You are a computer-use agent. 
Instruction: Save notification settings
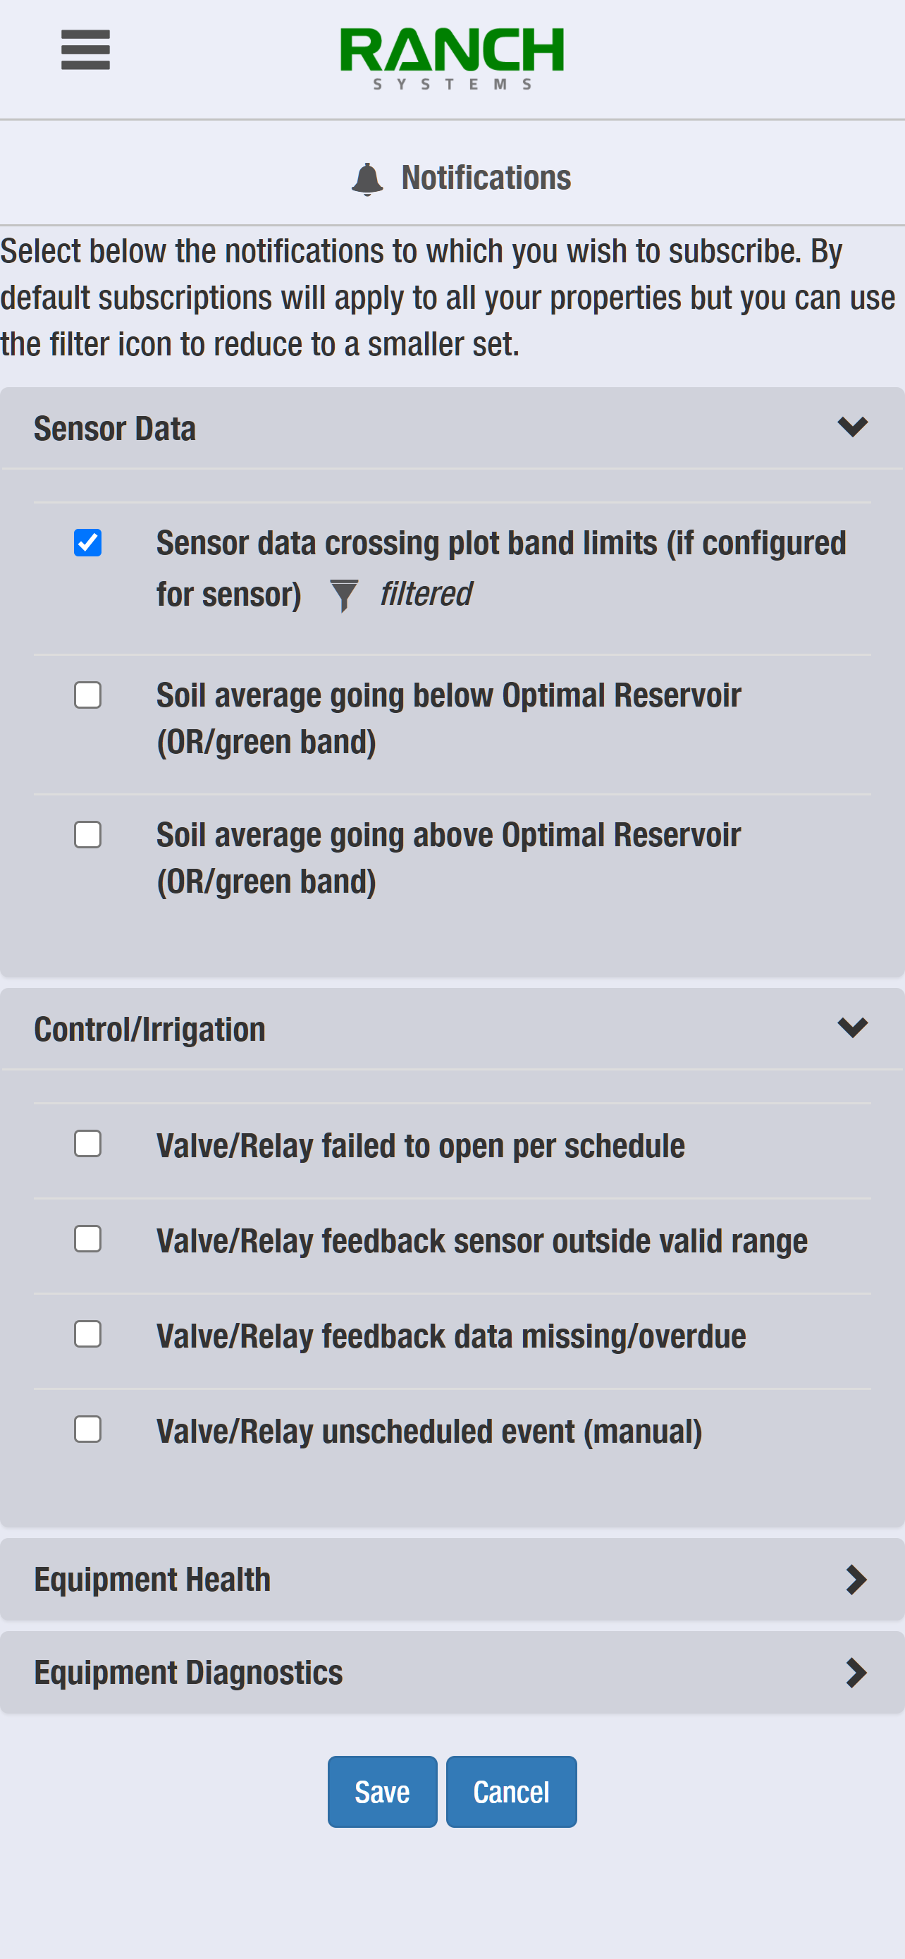point(382,1792)
